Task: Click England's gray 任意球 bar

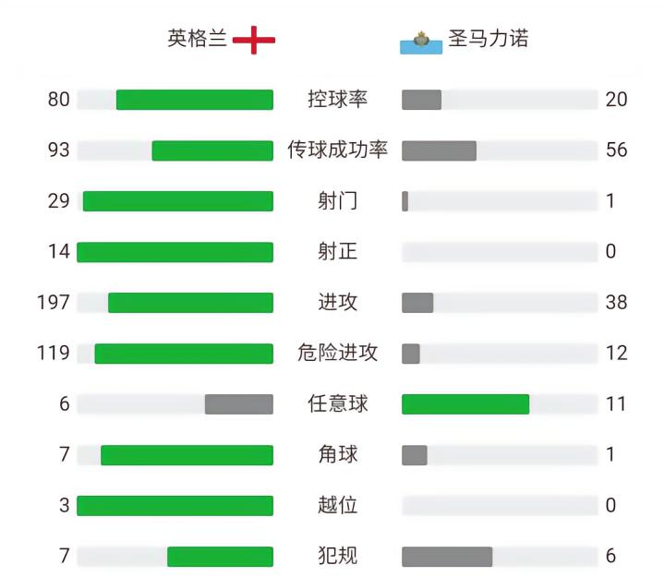Action: click(238, 404)
